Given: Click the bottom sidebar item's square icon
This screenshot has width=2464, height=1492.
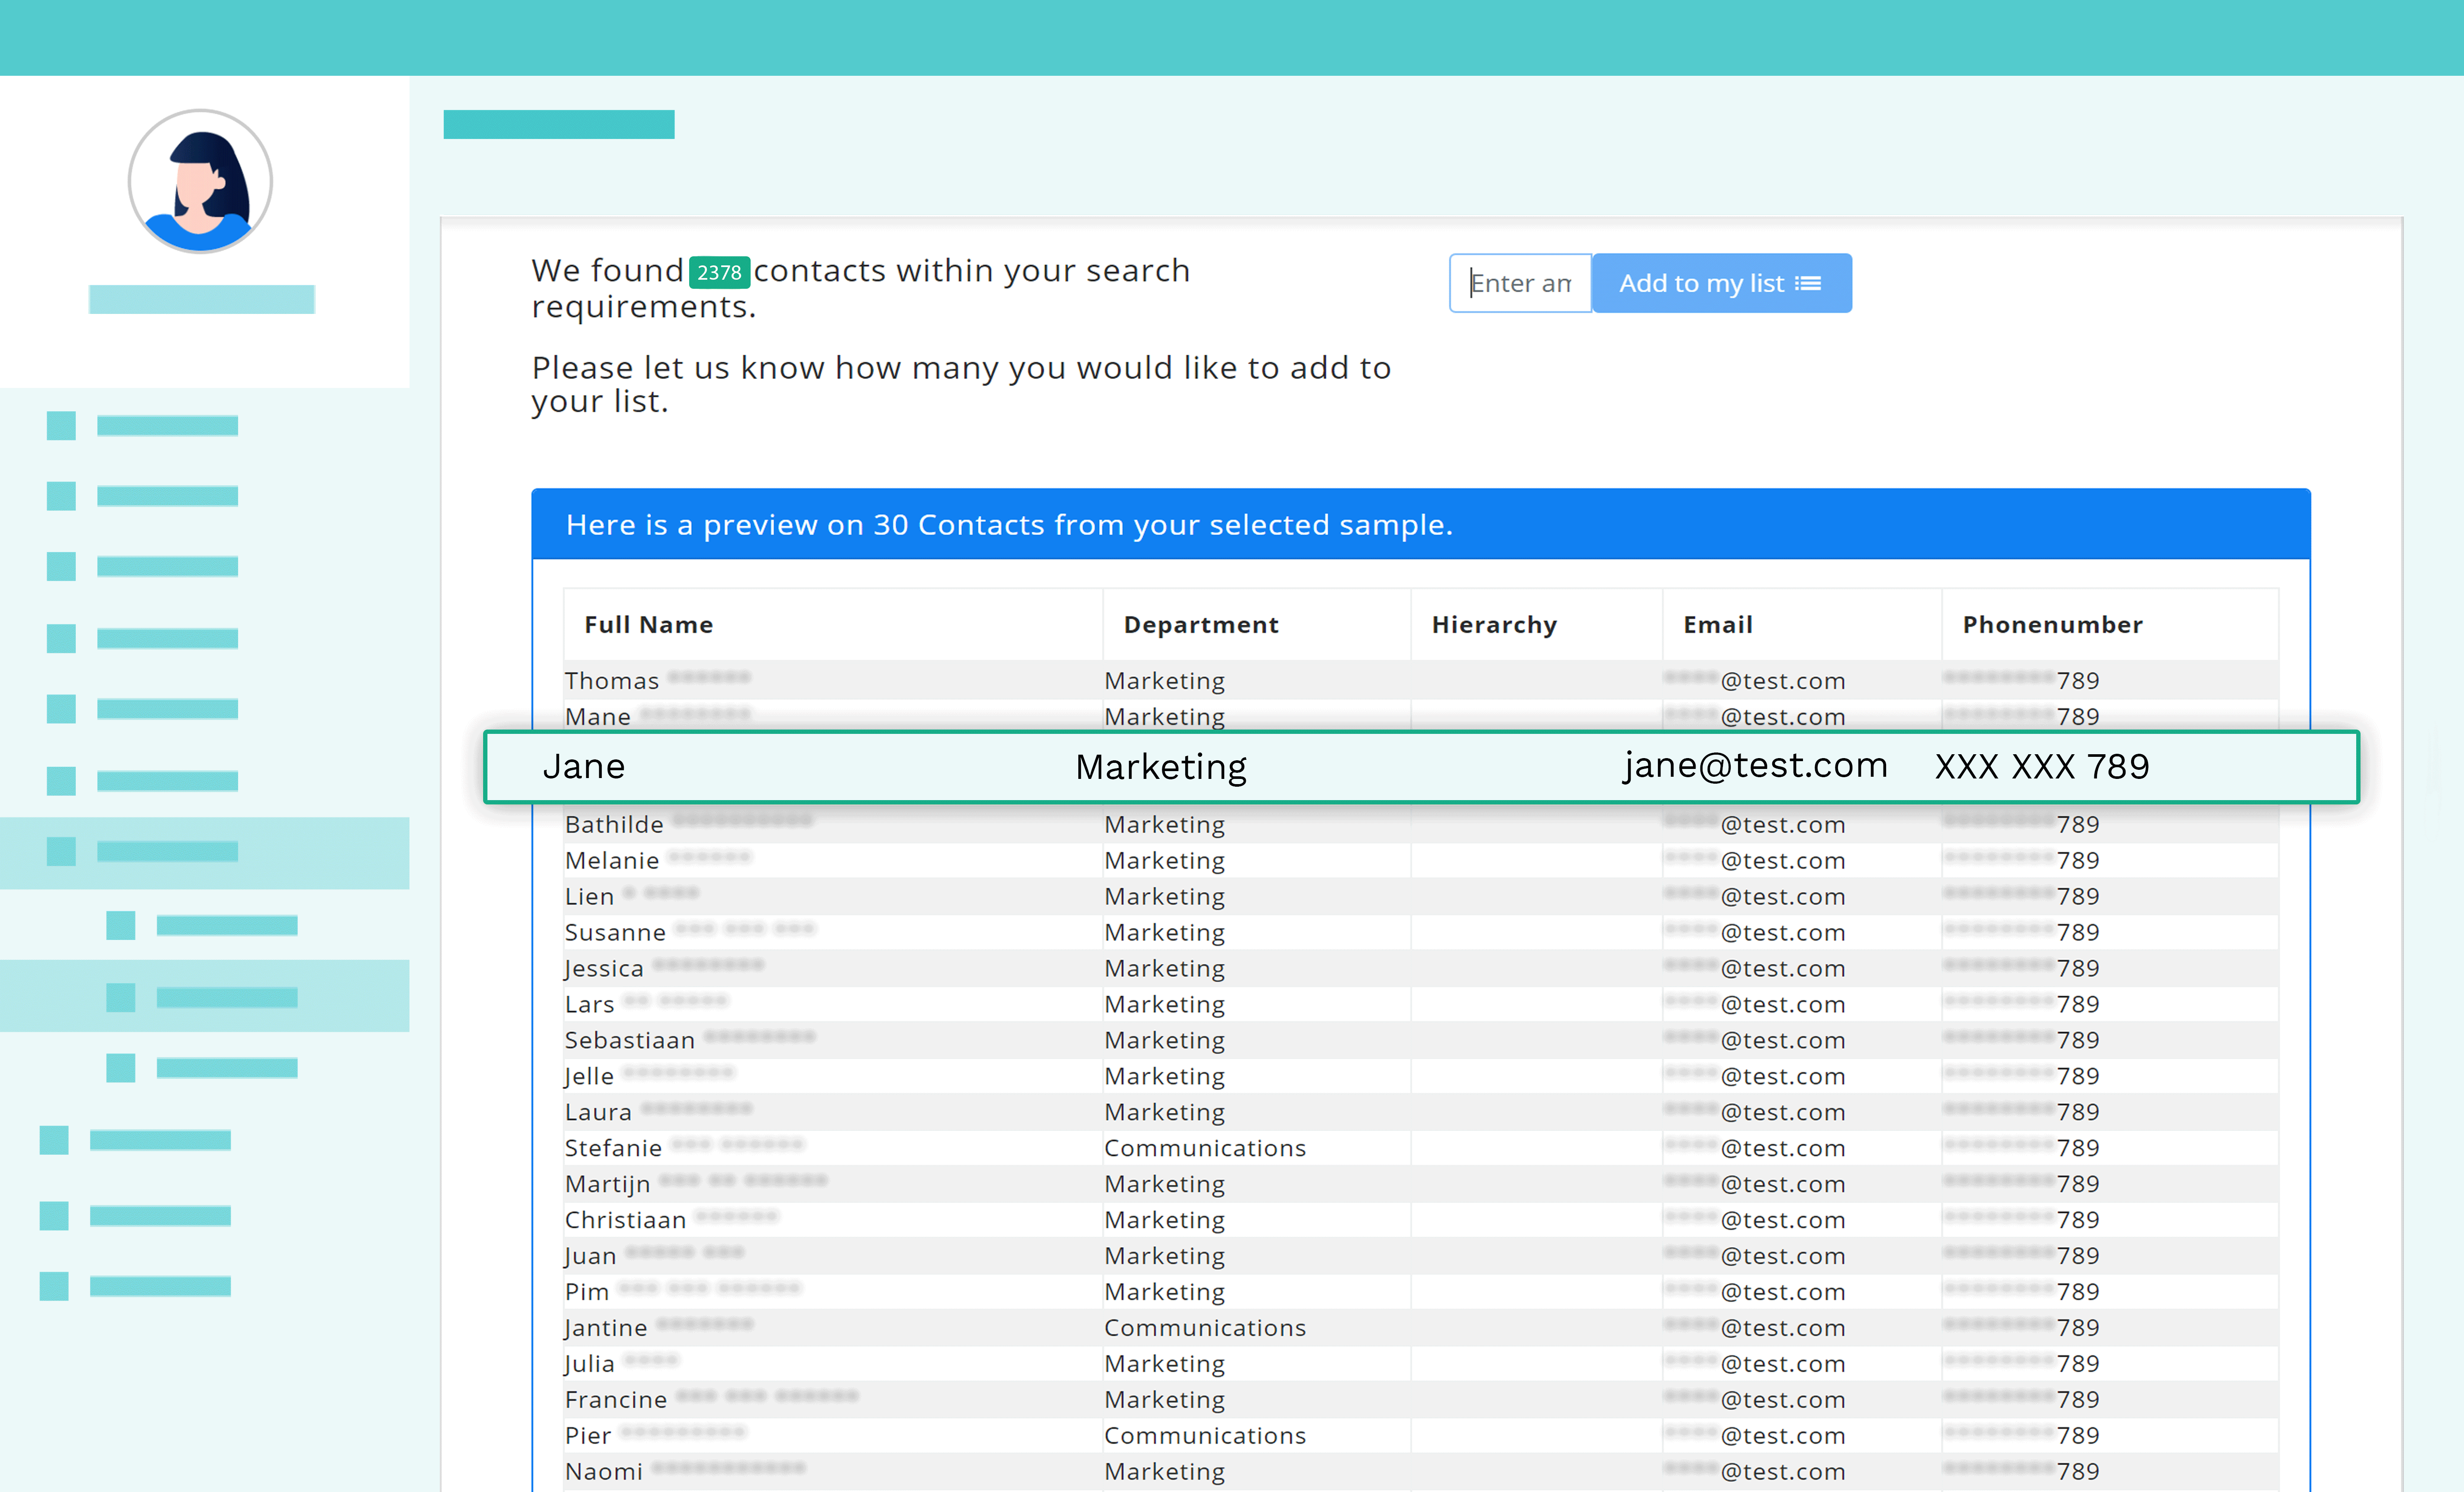Looking at the screenshot, I should 54,1286.
